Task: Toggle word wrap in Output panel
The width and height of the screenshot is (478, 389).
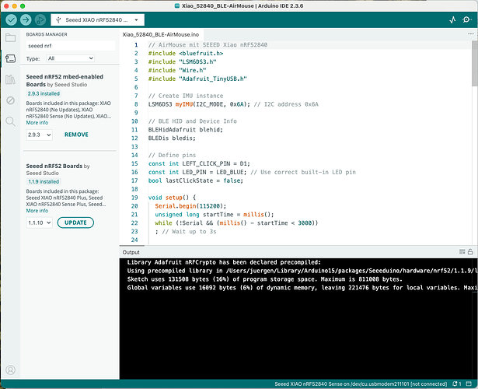Action: (462, 252)
